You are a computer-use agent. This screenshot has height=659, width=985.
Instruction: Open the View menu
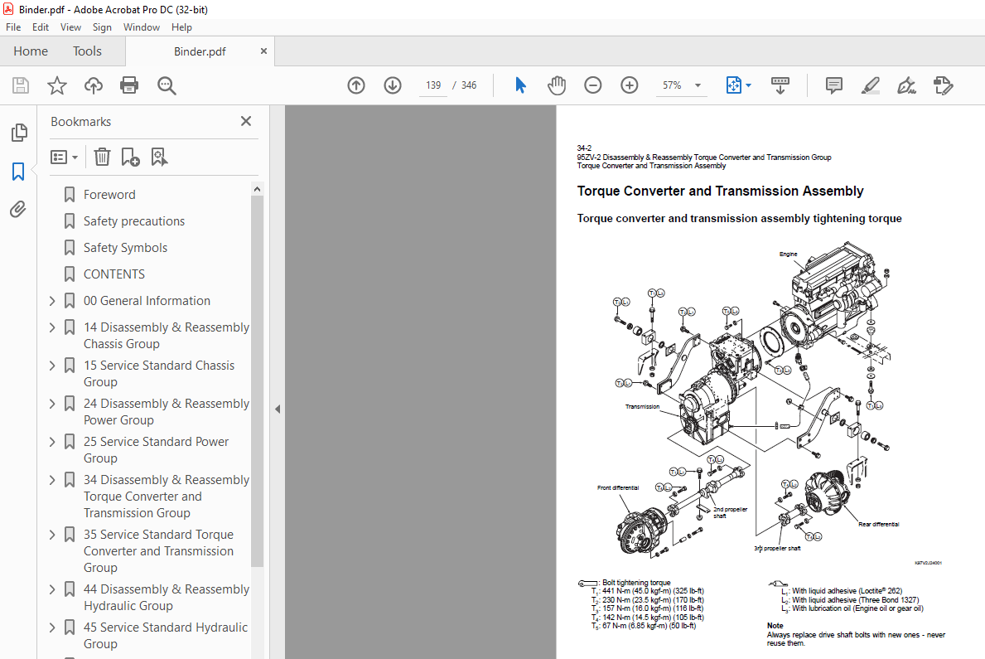[70, 27]
